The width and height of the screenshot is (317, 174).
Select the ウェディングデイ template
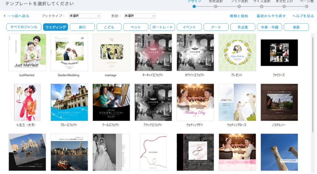point(195,102)
